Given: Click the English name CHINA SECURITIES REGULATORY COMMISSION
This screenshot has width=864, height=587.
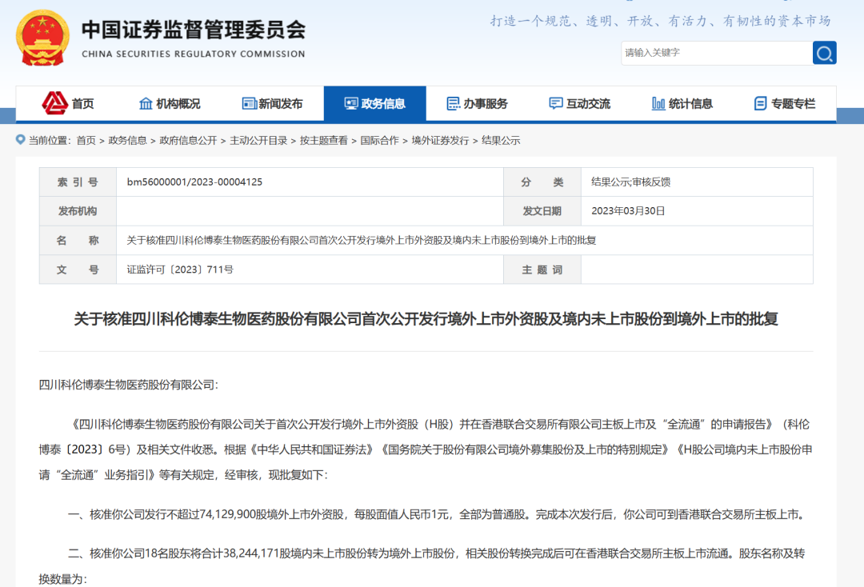Looking at the screenshot, I should 194,54.
